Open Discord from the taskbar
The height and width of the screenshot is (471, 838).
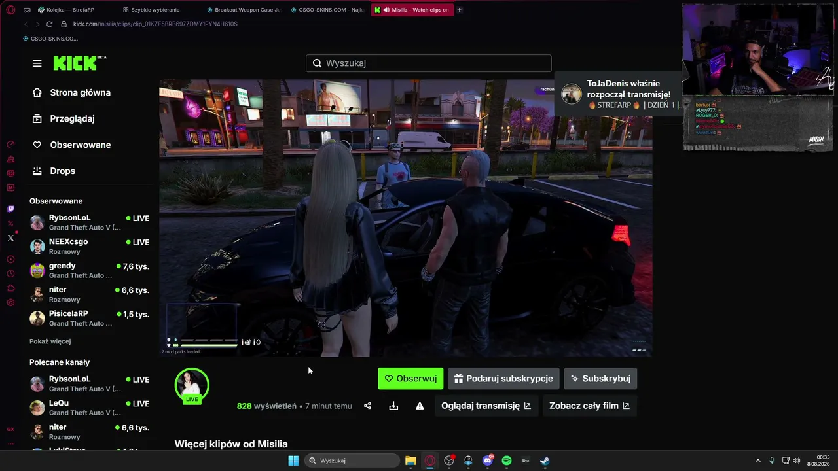487,461
